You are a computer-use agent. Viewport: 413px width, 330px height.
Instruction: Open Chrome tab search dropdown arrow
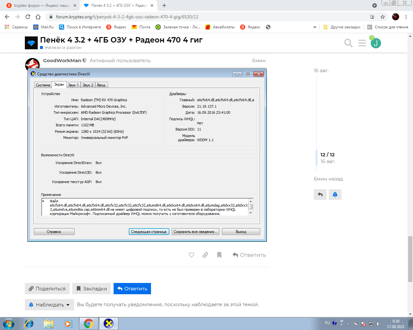pyautogui.click(x=374, y=5)
